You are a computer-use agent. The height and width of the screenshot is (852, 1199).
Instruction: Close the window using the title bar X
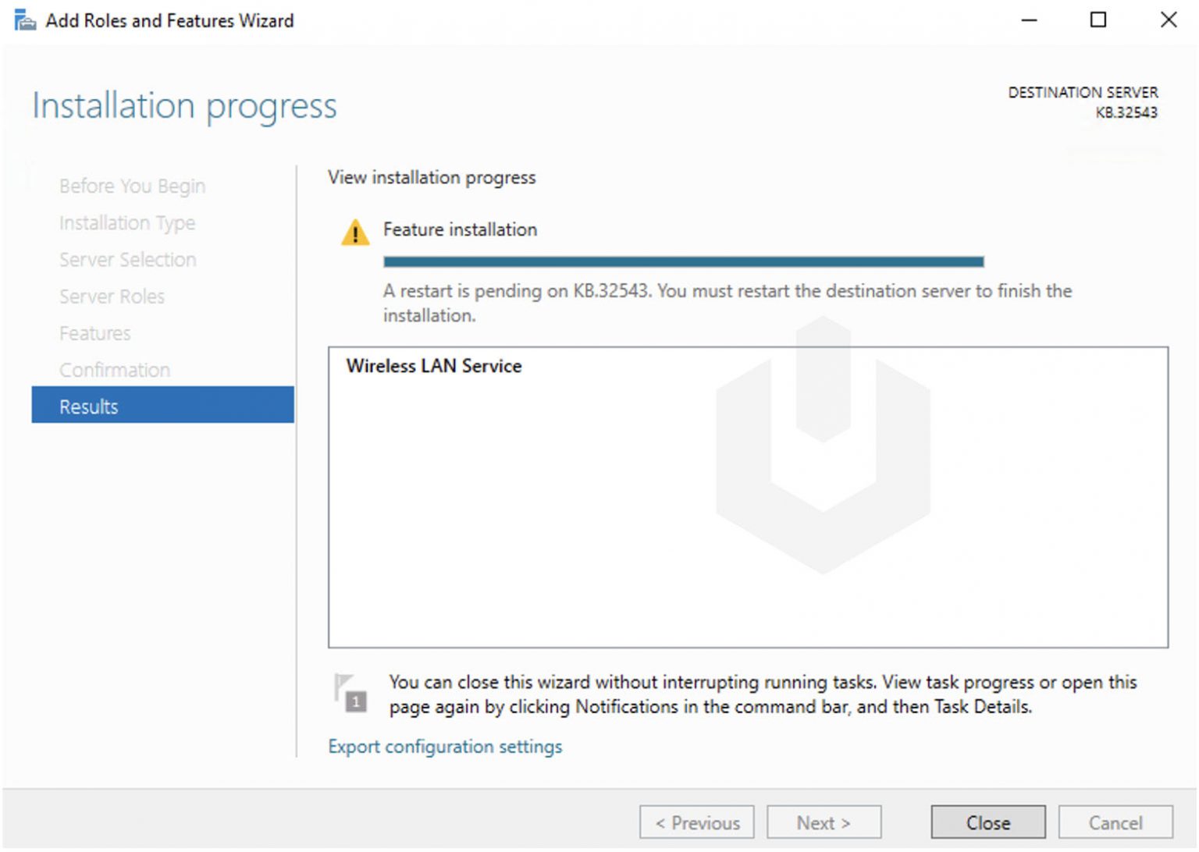click(1168, 20)
